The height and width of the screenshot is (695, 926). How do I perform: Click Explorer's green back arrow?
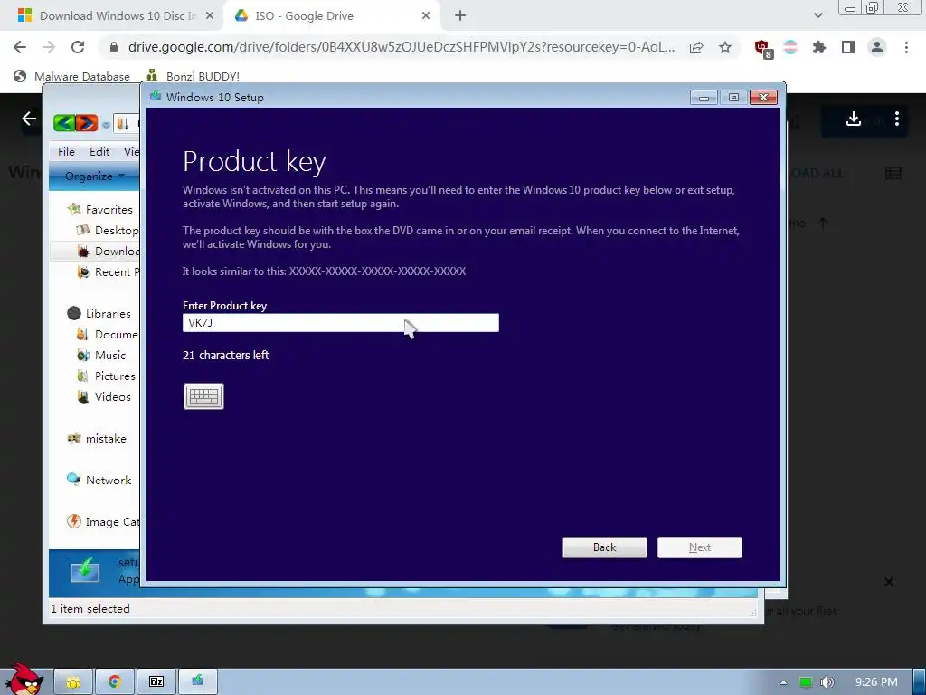point(64,123)
